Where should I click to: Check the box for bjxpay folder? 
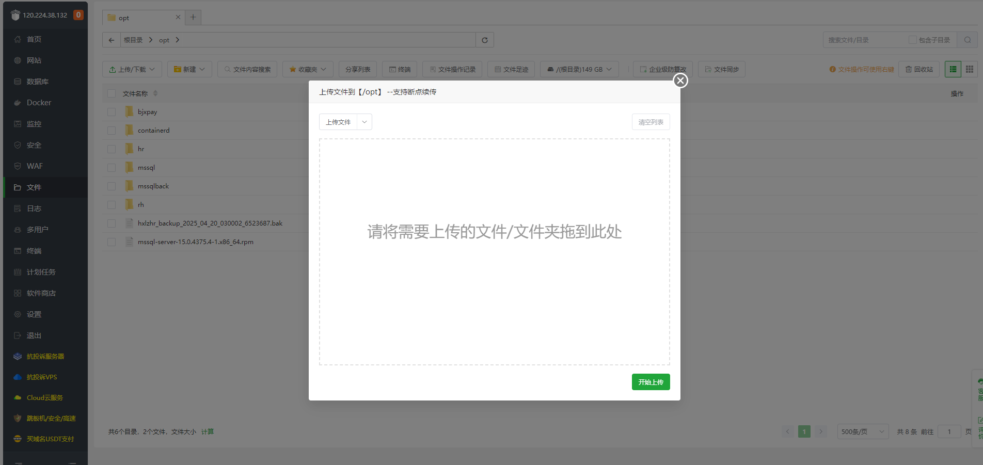pos(112,112)
